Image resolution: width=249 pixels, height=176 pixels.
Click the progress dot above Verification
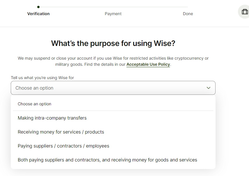39,7
